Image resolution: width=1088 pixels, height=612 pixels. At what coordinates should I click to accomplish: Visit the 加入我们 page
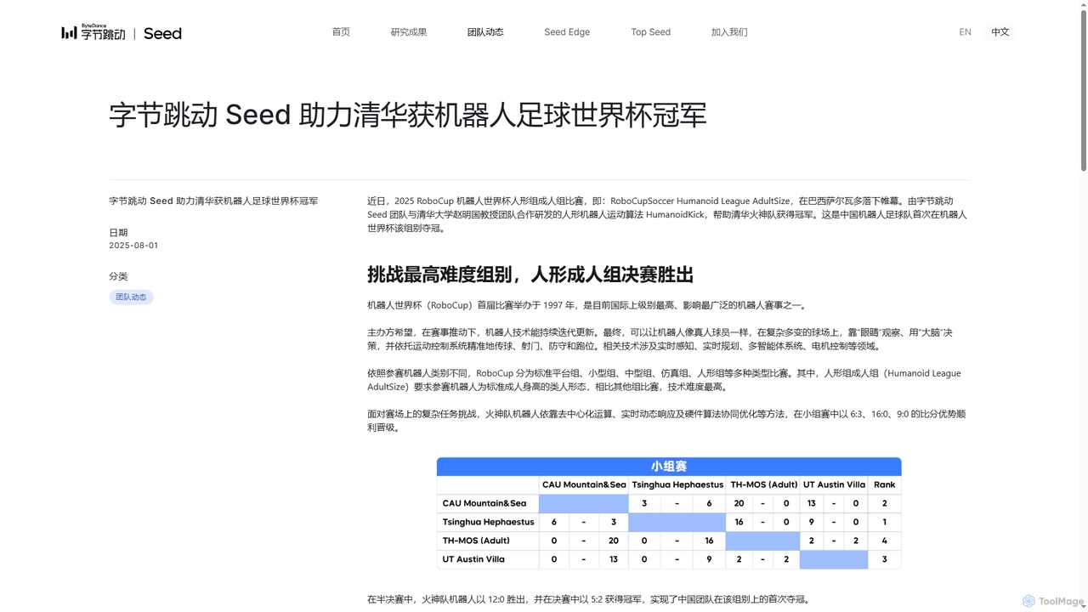(x=729, y=32)
